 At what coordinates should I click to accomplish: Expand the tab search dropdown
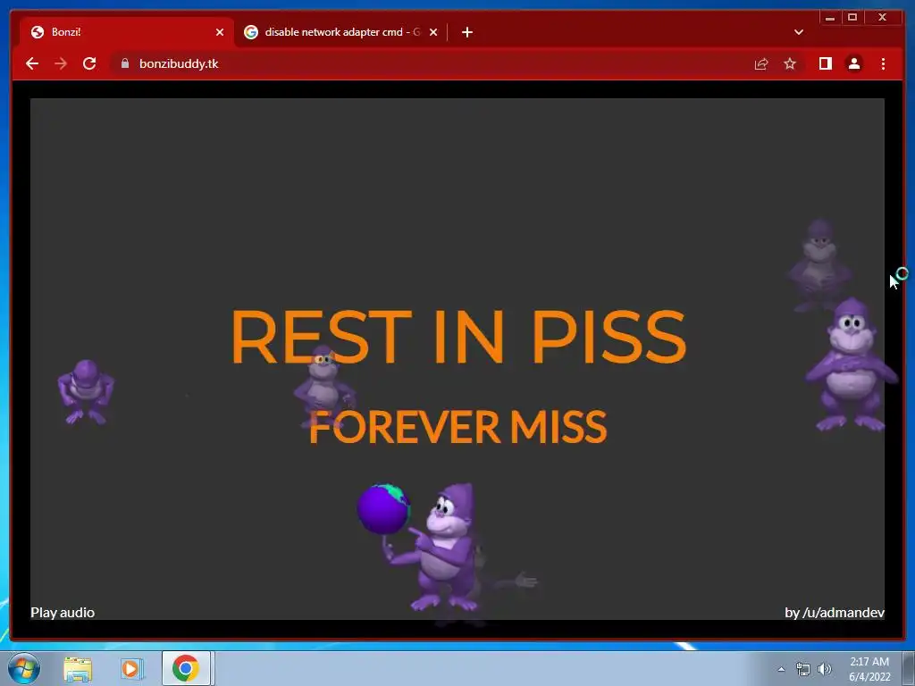click(799, 32)
